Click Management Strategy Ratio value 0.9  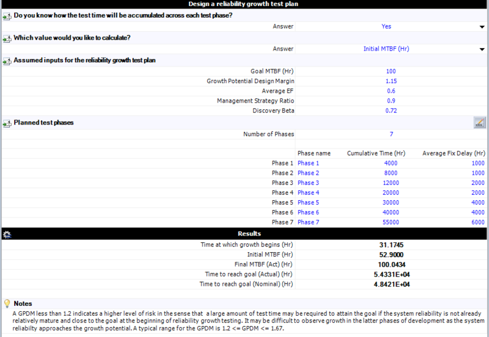[x=391, y=101]
